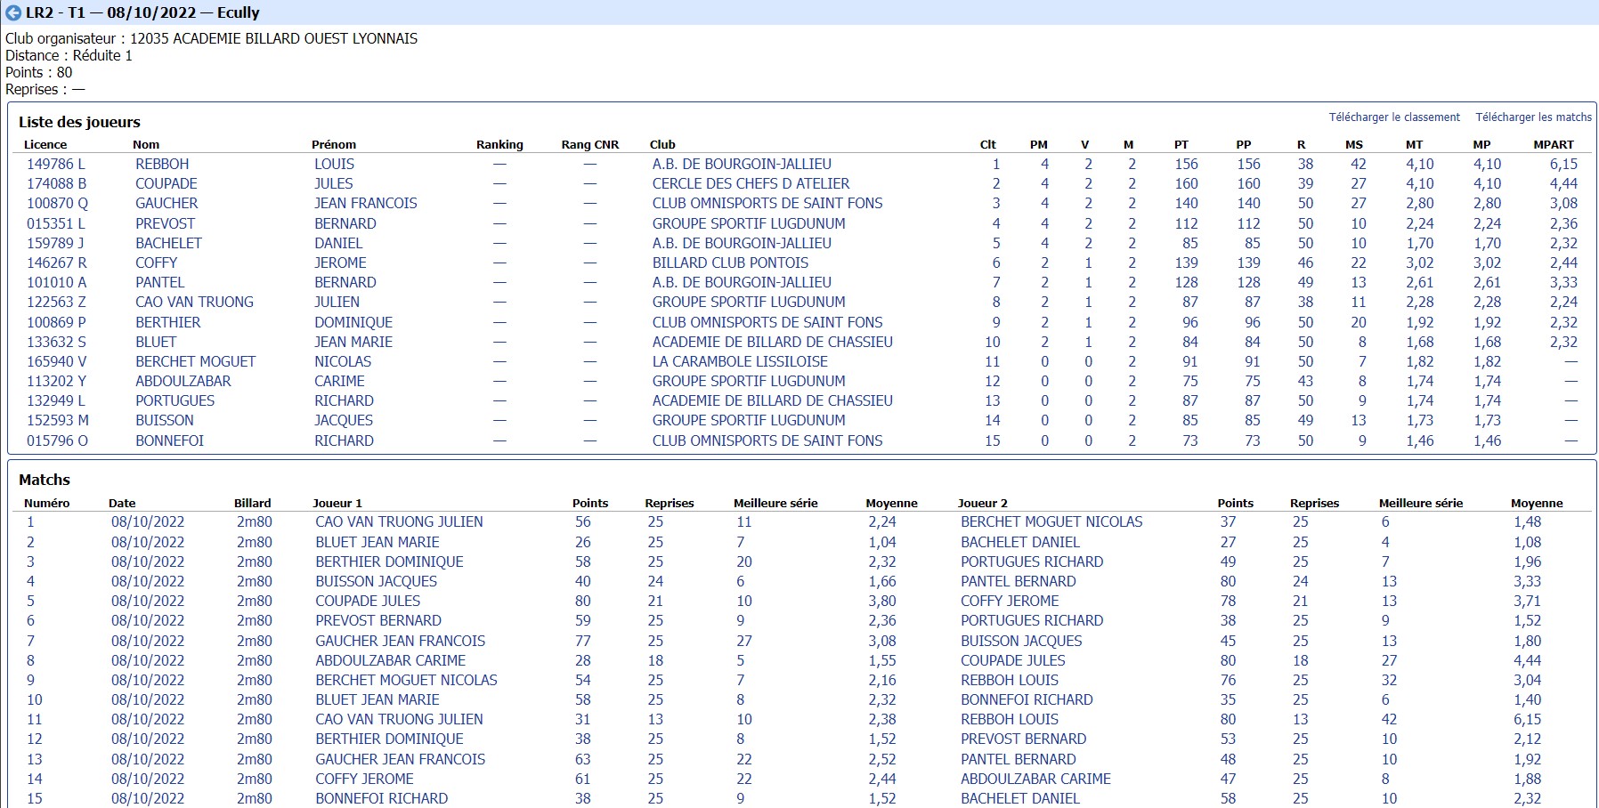Screen dimensions: 1599x808
Task: Click first name JEAN FRANCOIS of GAUCHER
Action: [x=365, y=203]
